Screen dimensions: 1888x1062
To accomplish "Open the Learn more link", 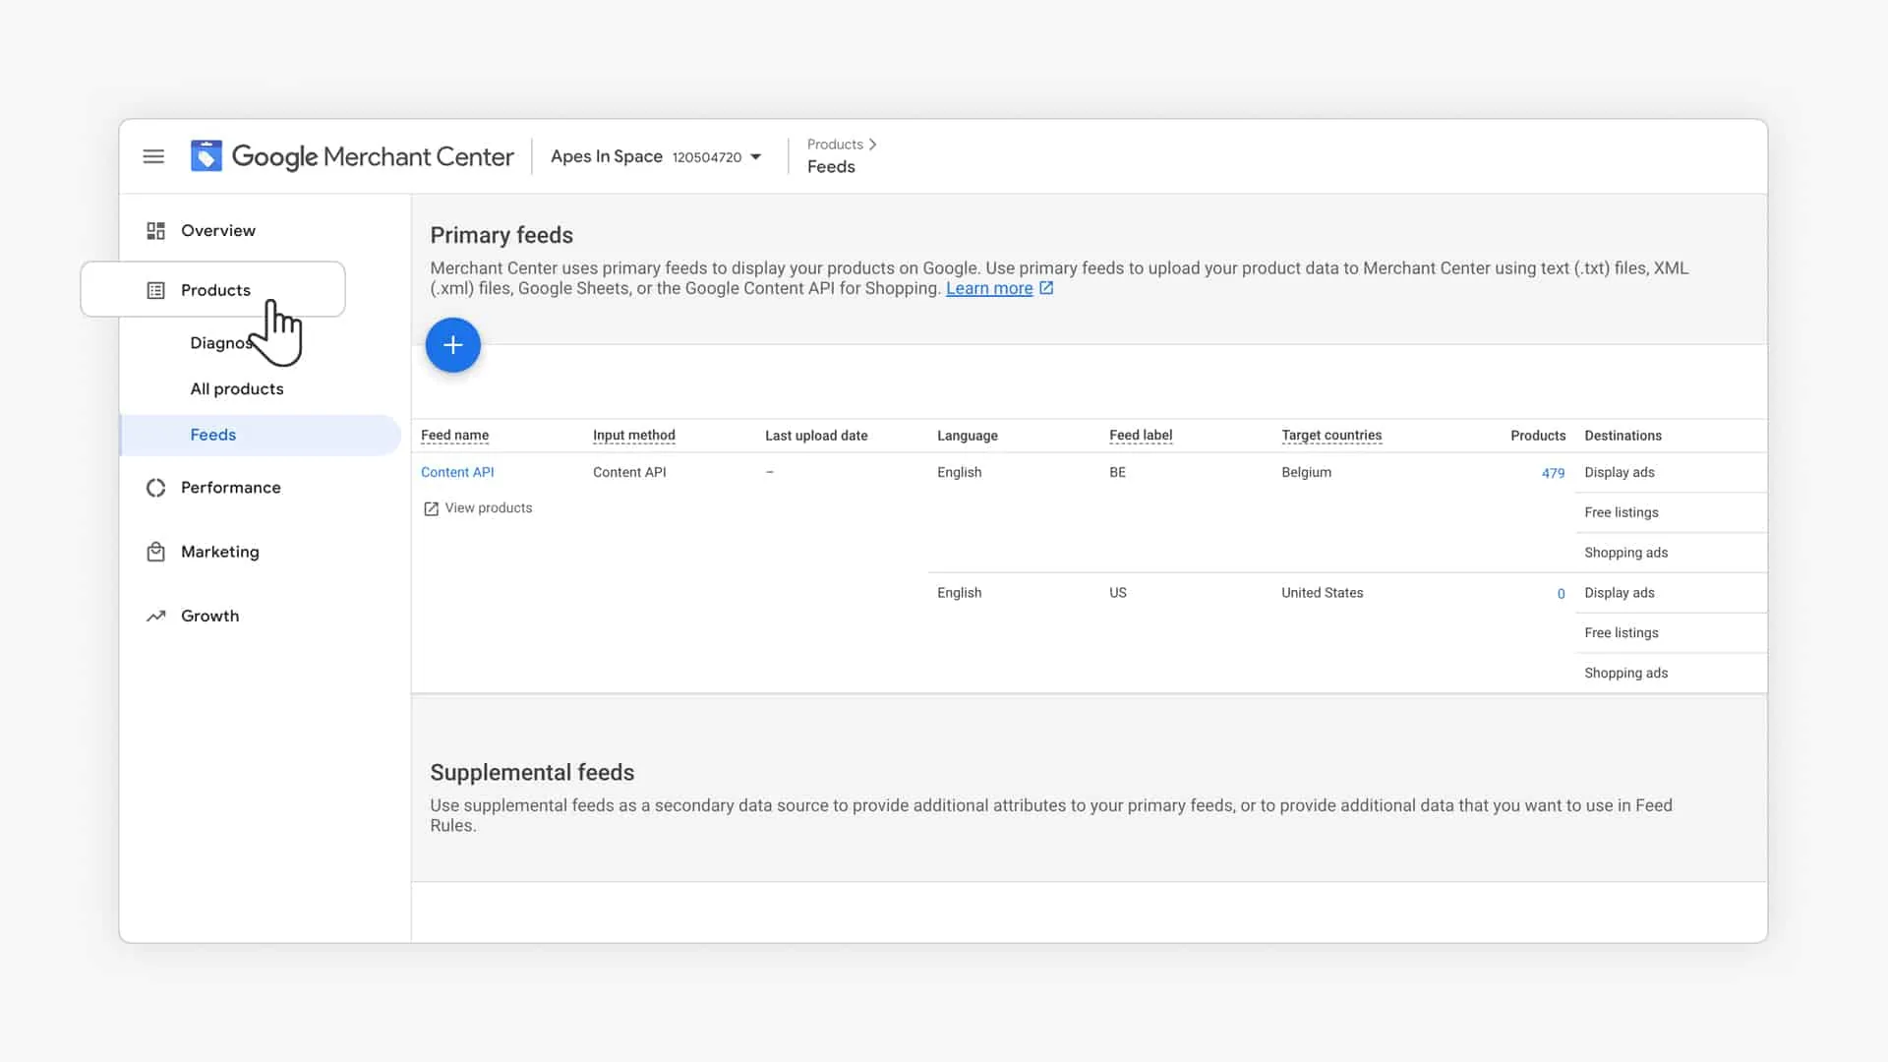I will [988, 288].
